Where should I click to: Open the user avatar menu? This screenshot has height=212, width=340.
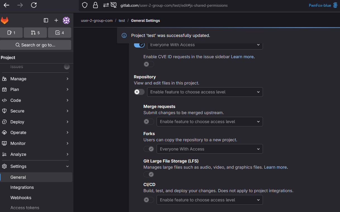point(66,20)
